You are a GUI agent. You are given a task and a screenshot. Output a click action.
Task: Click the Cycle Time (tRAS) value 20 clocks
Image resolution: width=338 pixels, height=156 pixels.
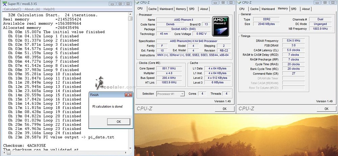pos(293,64)
